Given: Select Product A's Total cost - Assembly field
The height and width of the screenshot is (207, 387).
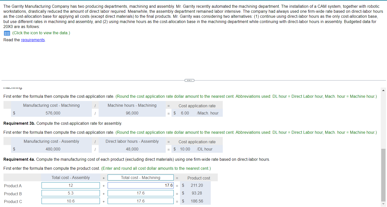Looking at the screenshot, I should coord(71,185).
